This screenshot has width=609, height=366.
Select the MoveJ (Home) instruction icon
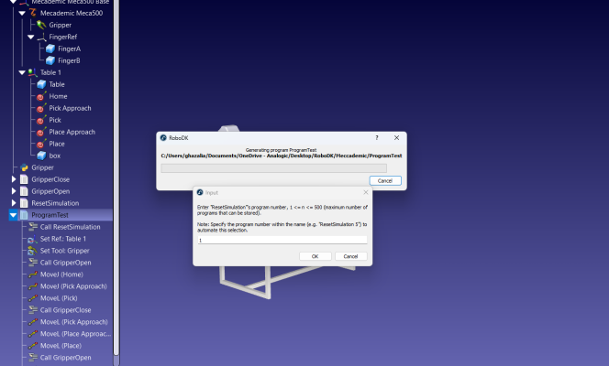[x=33, y=274]
